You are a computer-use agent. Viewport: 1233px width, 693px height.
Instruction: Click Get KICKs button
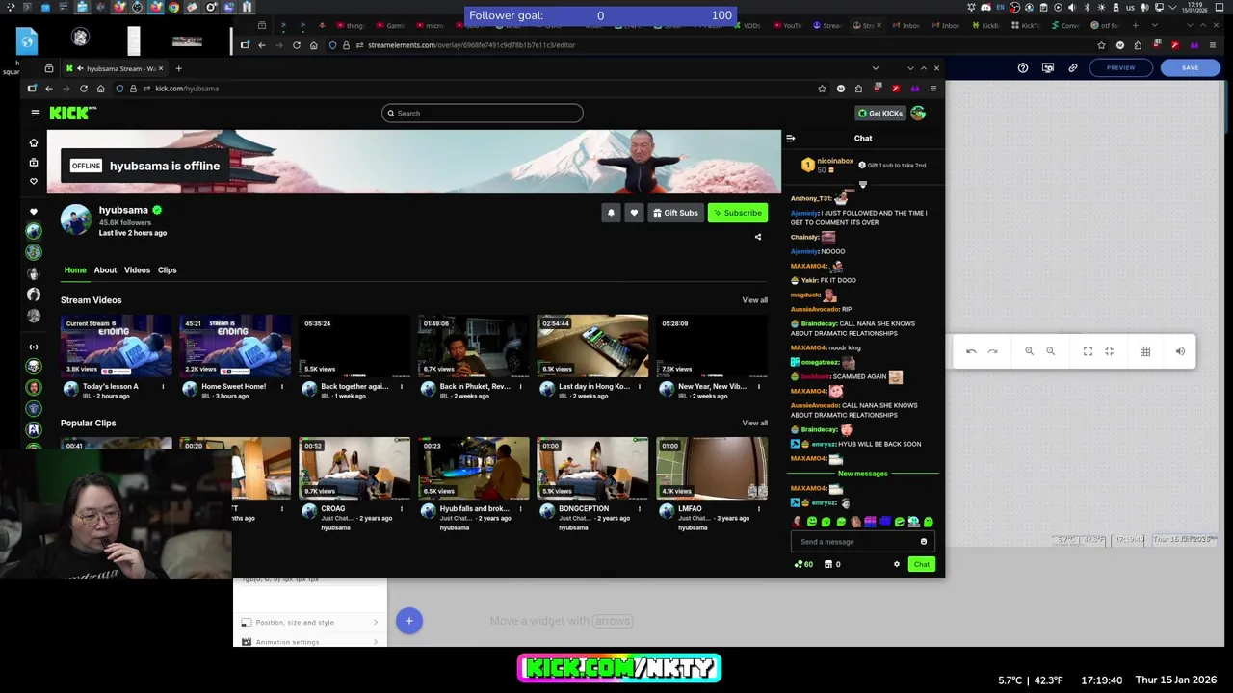click(880, 114)
